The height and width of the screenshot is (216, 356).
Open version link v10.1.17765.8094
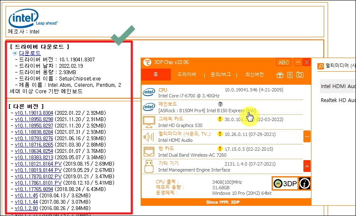pos(34,189)
